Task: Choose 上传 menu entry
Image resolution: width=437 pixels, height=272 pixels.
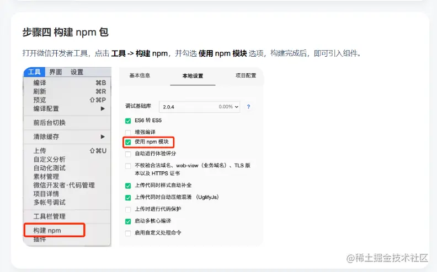Action: [x=67, y=151]
